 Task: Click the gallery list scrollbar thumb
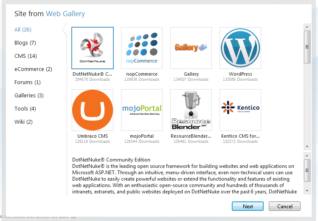point(307,47)
